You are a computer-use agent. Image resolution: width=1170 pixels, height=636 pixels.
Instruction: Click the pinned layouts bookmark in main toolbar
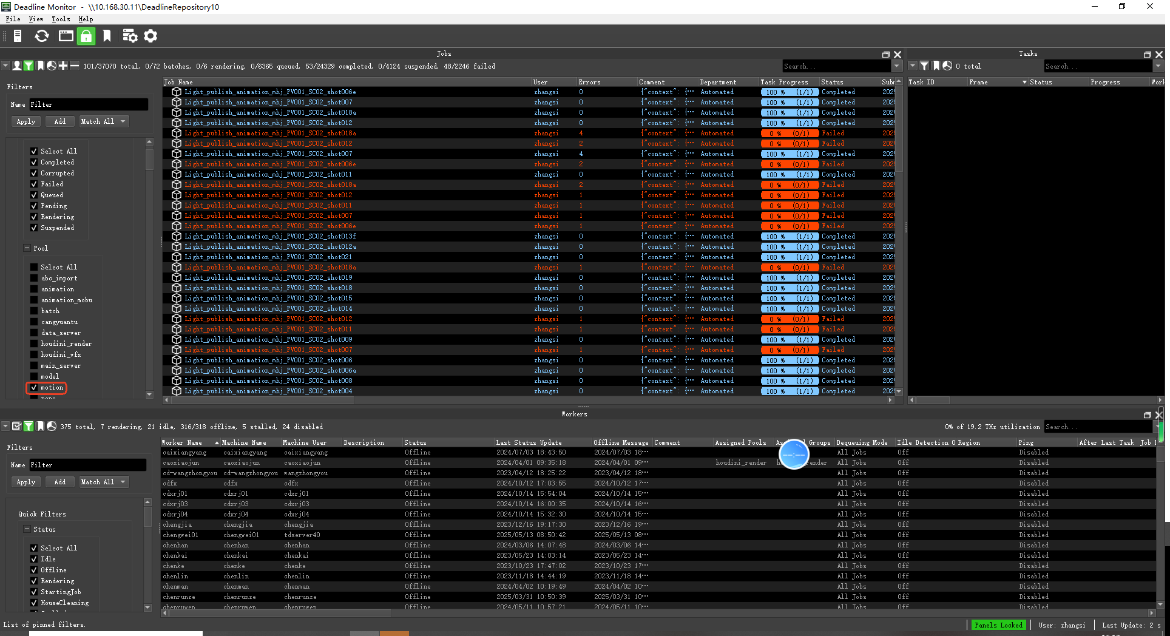pos(107,36)
